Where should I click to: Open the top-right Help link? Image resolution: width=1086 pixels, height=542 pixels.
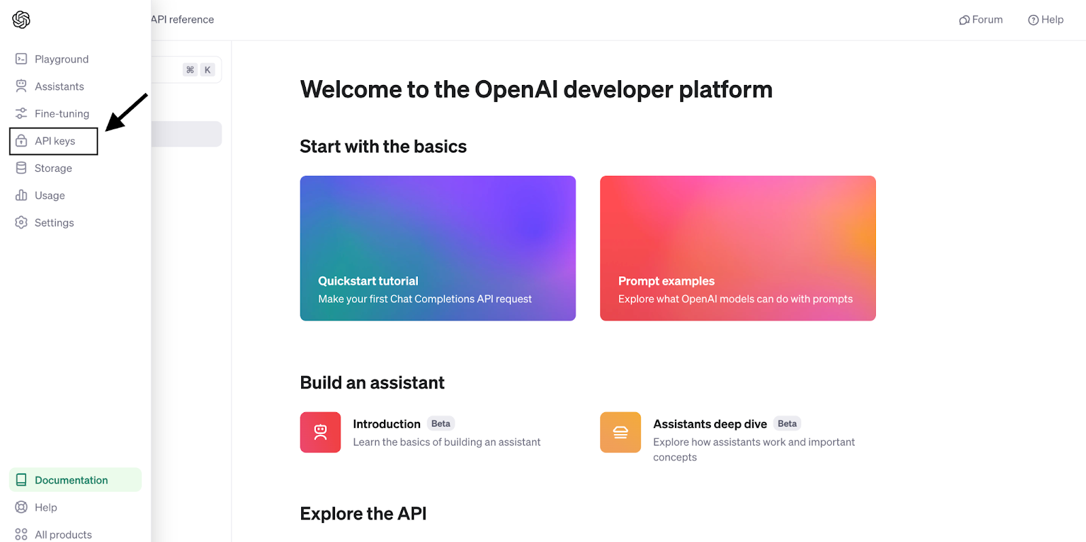(1046, 20)
